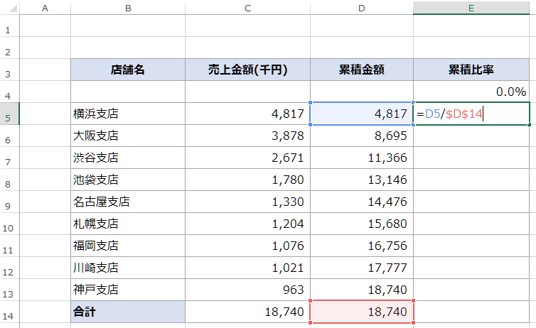This screenshot has height=328, width=536.
Task: Select row 3 header
Action: 9,70
